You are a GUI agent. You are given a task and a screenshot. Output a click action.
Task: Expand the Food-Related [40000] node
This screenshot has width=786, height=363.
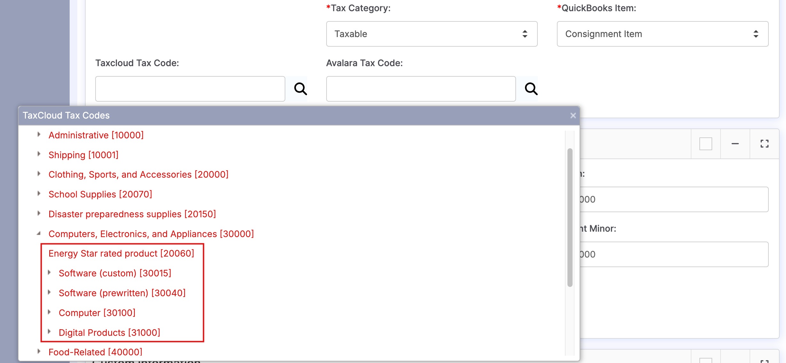point(39,351)
